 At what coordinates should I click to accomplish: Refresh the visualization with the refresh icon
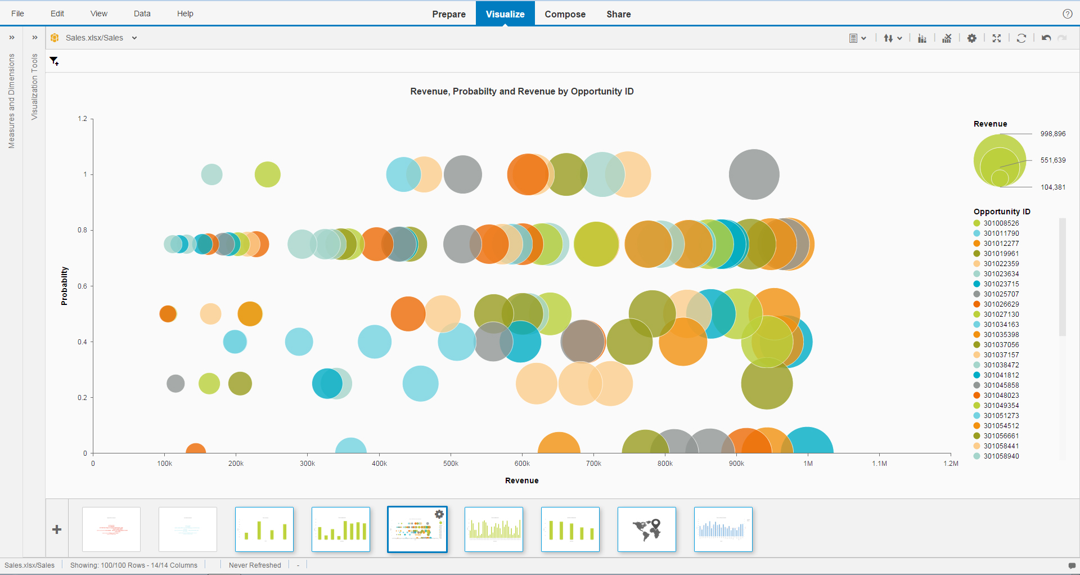pyautogui.click(x=1021, y=38)
